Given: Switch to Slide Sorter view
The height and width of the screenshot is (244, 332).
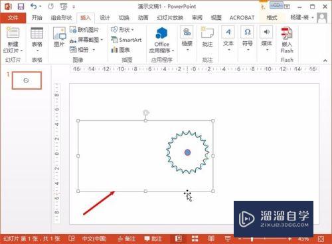Looking at the screenshot, I should point(195,239).
